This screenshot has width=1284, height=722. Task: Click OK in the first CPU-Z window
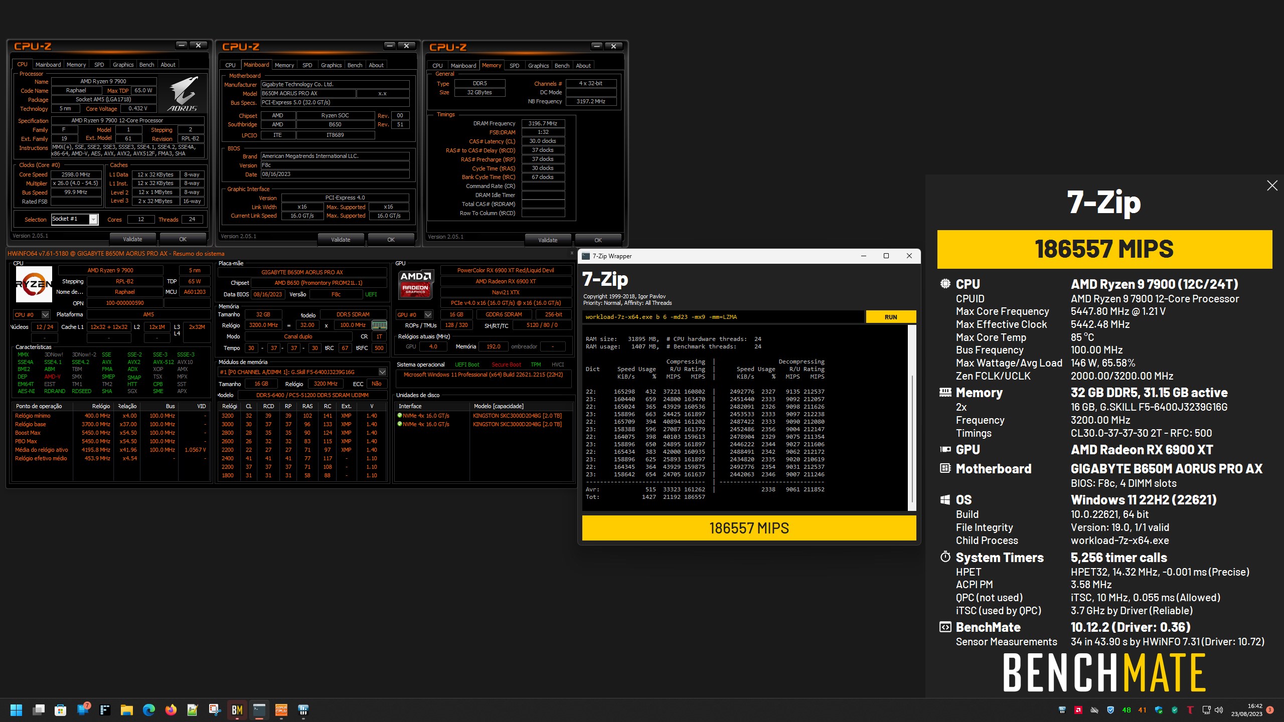click(x=183, y=239)
